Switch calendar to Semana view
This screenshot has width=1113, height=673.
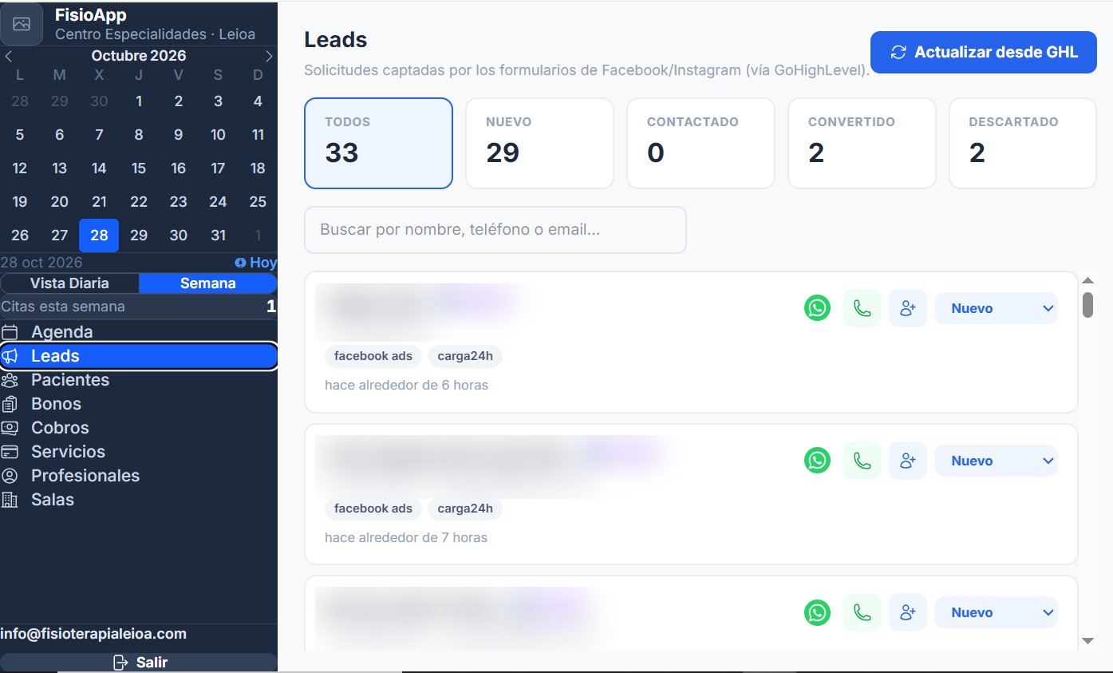[x=207, y=283]
